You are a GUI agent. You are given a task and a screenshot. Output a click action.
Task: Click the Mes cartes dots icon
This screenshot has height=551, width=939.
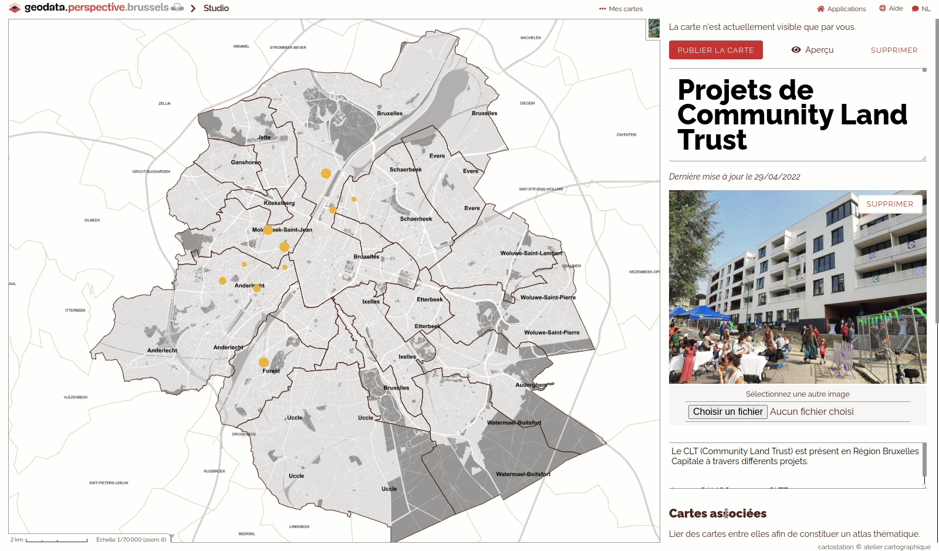pos(602,9)
